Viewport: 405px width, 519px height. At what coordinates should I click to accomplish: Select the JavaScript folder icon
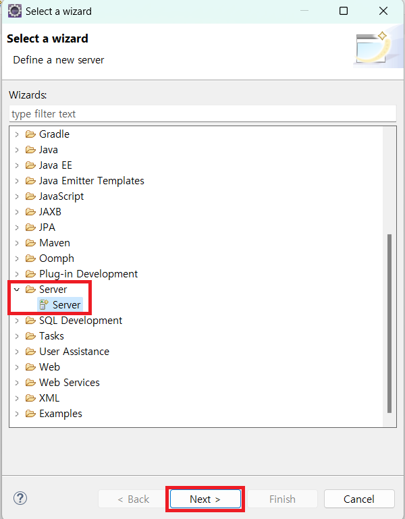(30, 196)
